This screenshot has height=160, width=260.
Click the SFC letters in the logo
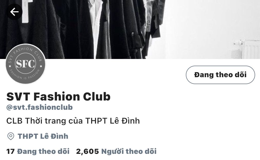pos(25,64)
